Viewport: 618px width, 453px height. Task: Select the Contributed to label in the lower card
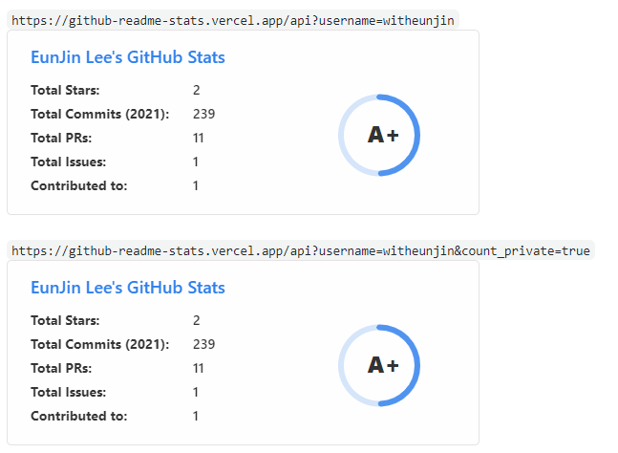click(79, 416)
